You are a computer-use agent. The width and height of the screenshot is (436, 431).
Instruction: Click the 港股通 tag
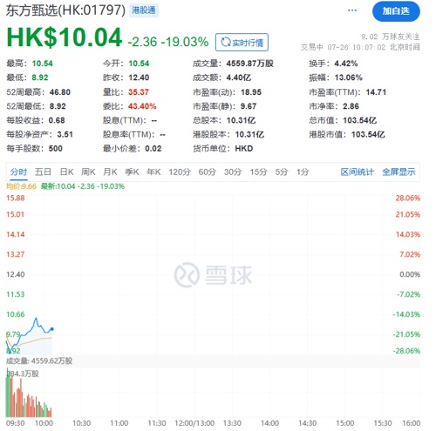(x=144, y=10)
